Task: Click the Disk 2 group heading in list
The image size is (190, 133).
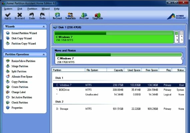Action: click(x=59, y=102)
